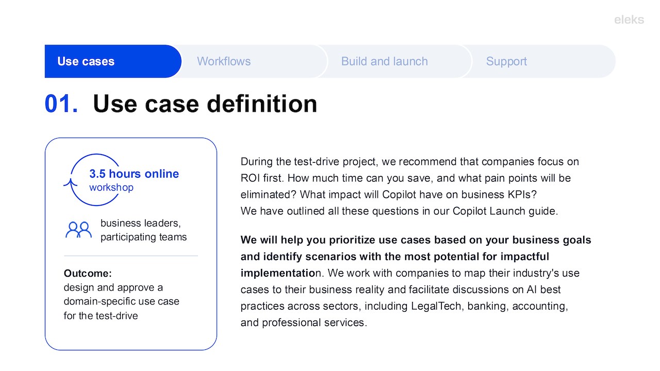Click the two-person business leaders icon
660x371 pixels.
pos(78,230)
